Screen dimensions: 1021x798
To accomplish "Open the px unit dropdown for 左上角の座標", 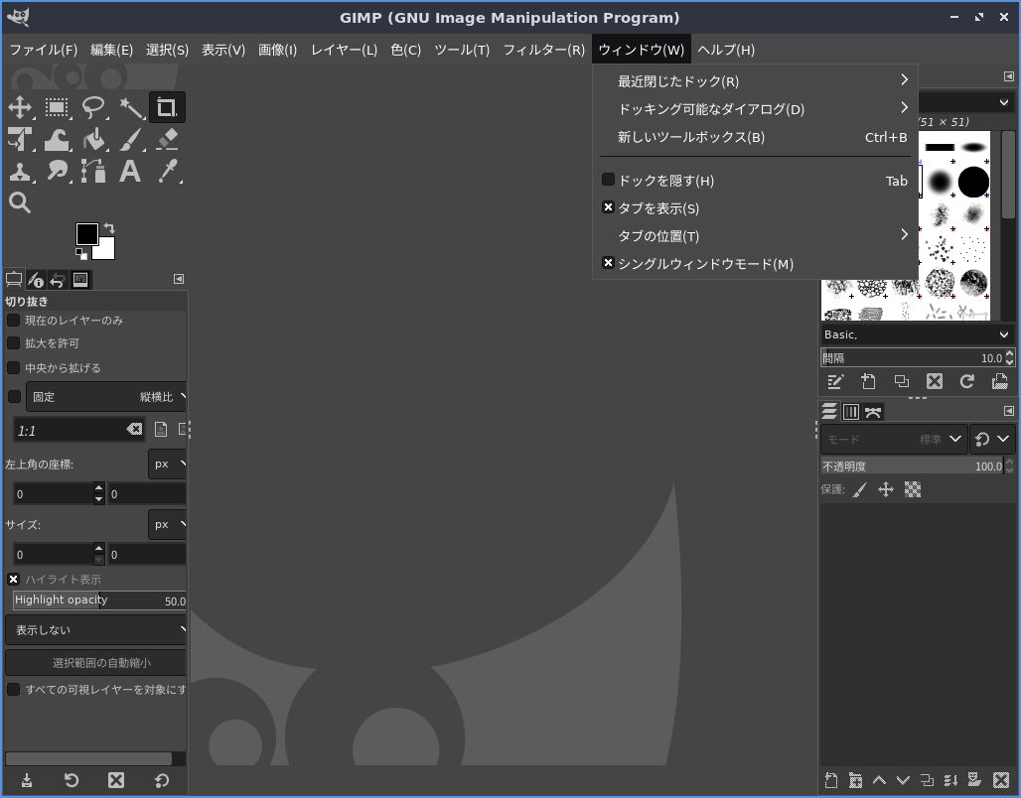I will (168, 465).
